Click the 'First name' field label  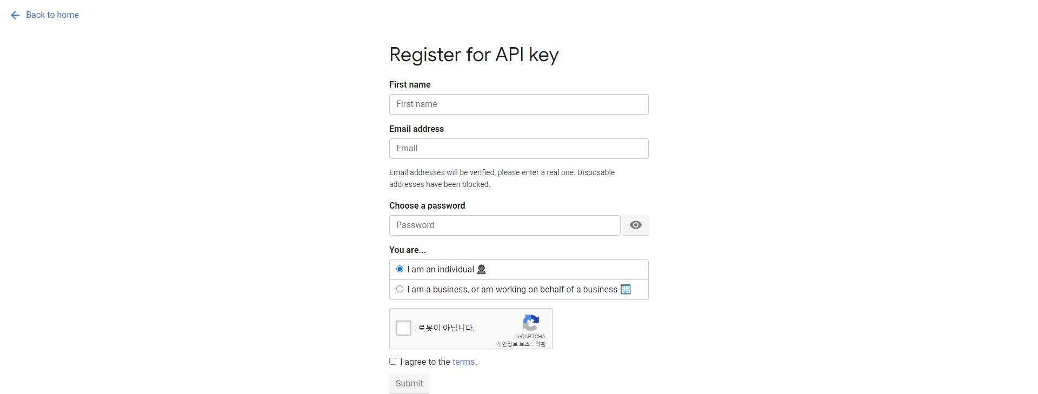410,84
